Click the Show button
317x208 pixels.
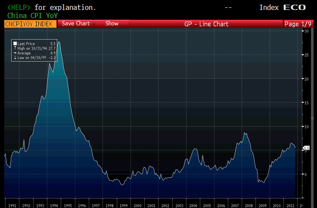[x=112, y=24]
